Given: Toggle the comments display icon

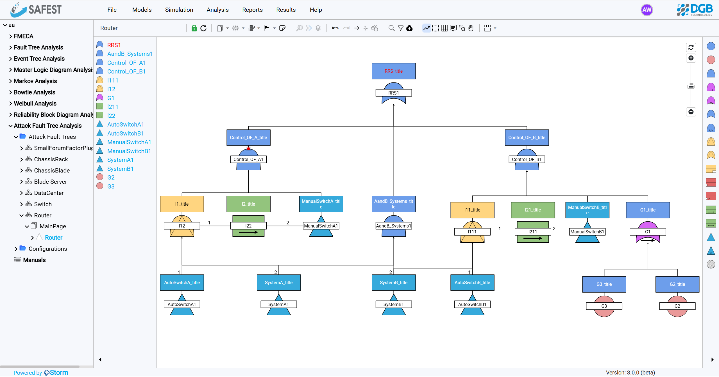Looking at the screenshot, I should 453,28.
